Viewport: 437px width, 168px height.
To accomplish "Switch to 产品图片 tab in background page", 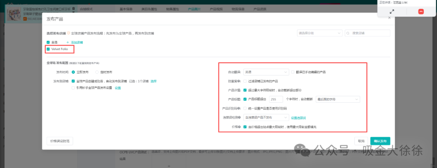I will click(x=195, y=9).
